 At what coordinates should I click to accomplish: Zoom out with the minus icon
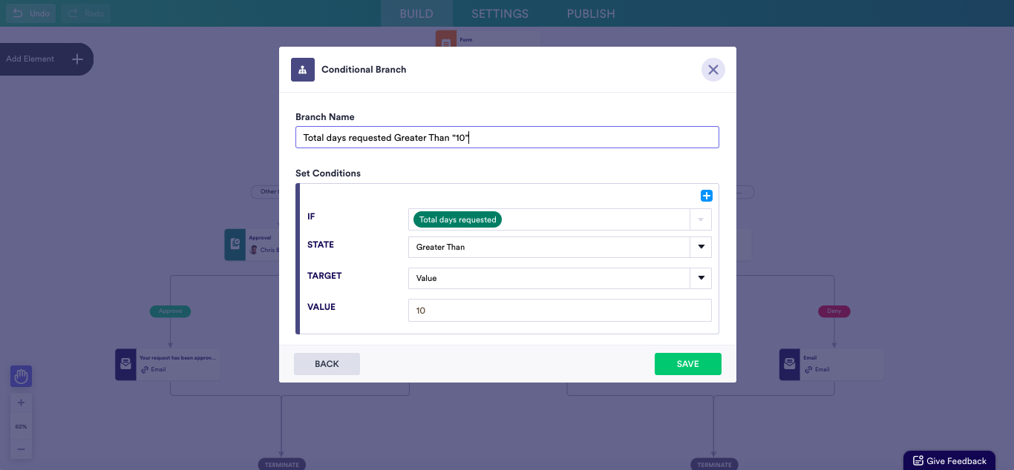21,449
